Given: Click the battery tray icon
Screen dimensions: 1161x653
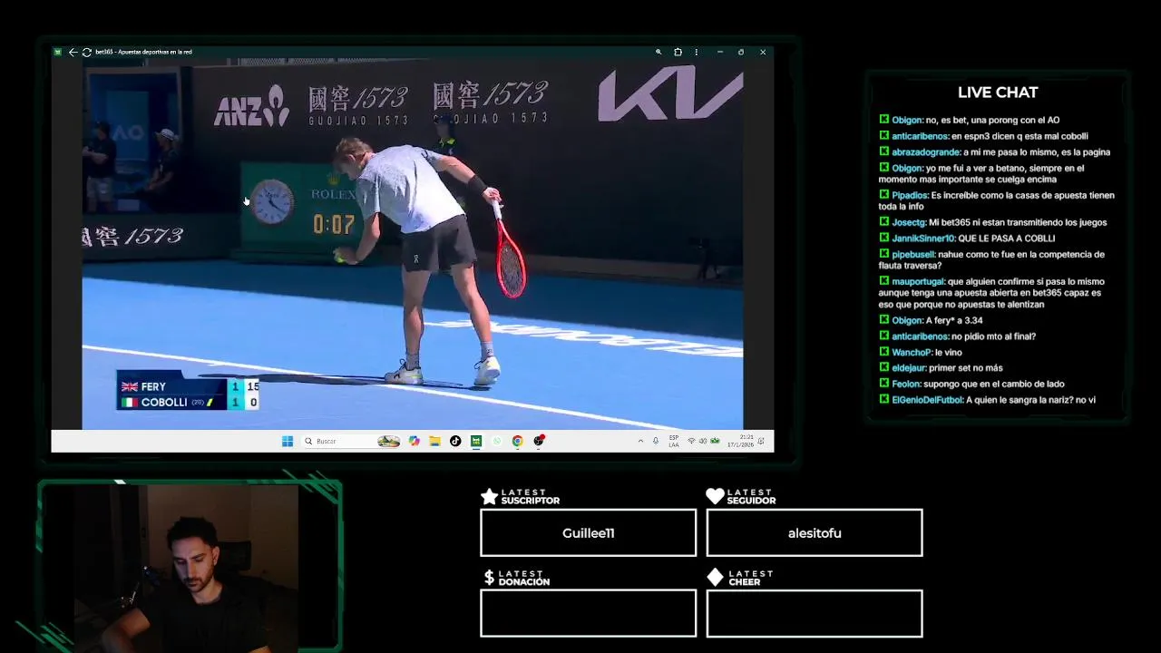Looking at the screenshot, I should [715, 441].
